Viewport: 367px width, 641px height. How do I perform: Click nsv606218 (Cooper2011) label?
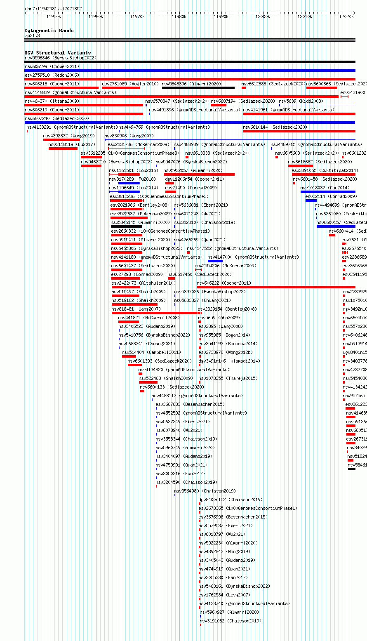click(52, 84)
